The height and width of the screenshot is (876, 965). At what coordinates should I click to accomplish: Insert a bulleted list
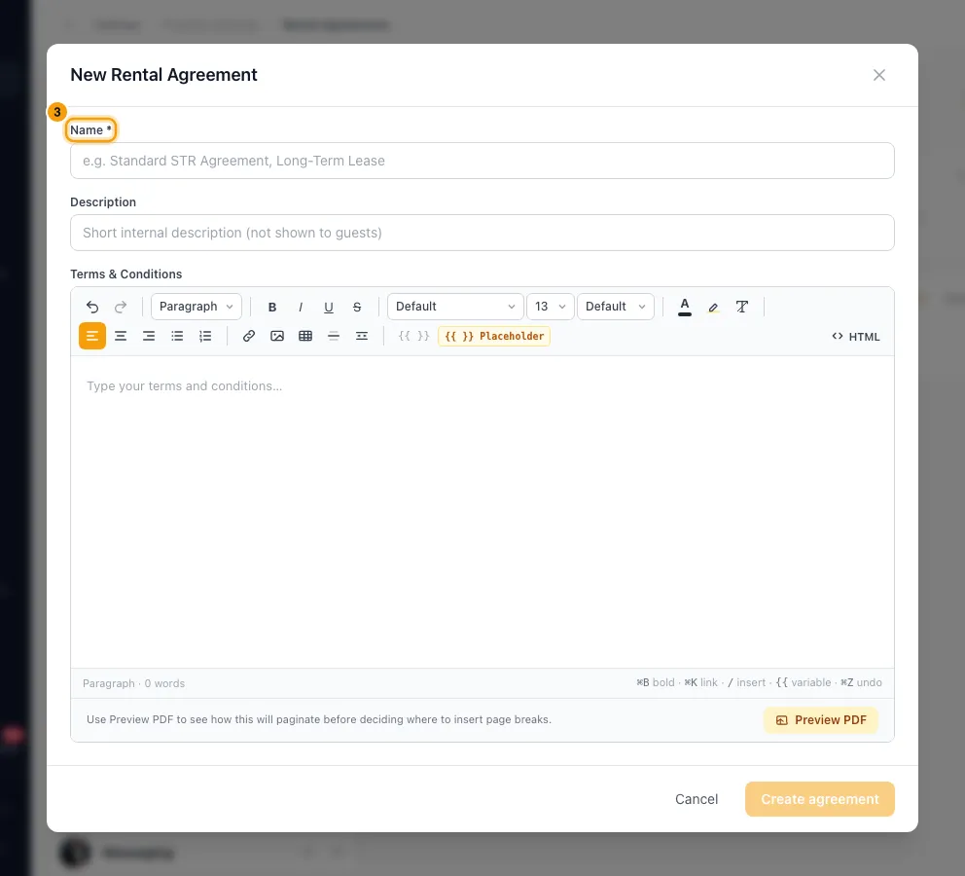click(177, 336)
